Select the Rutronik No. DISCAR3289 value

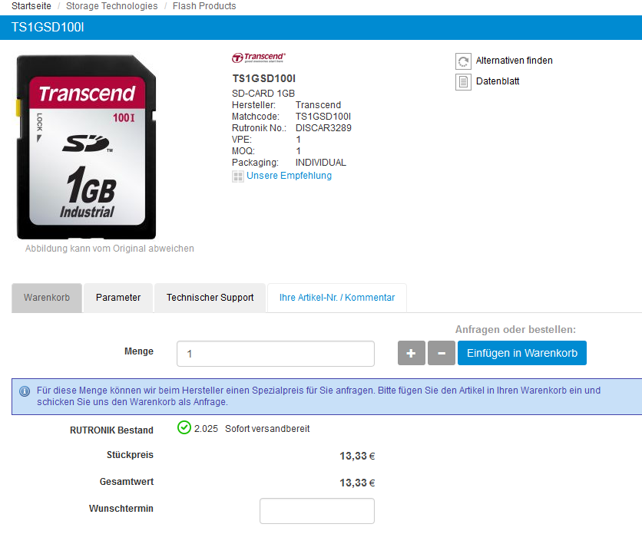click(323, 128)
